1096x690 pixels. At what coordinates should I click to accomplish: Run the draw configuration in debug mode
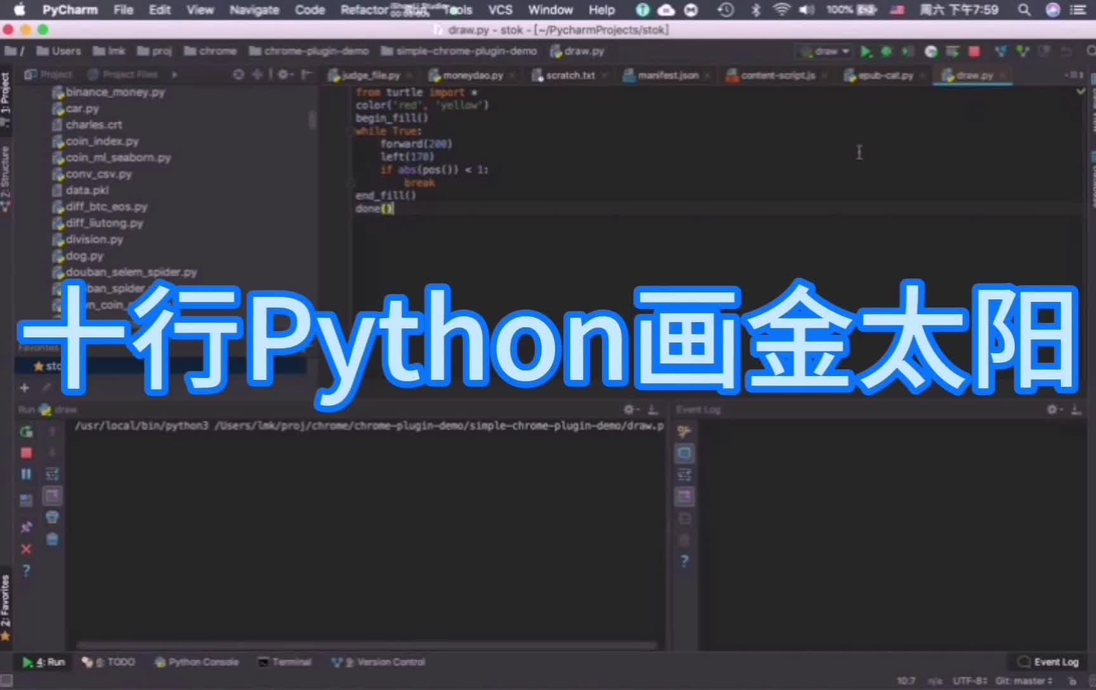[886, 52]
